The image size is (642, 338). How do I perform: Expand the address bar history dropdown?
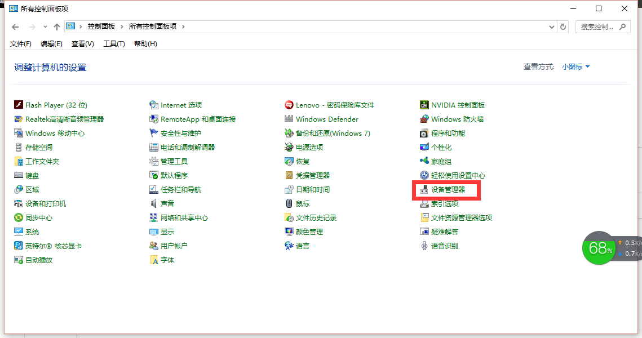551,26
